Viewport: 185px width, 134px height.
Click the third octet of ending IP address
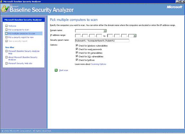point(124,36)
